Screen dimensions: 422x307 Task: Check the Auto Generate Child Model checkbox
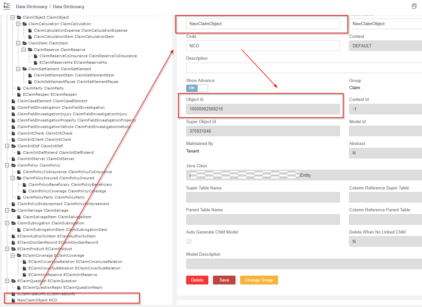[189, 241]
